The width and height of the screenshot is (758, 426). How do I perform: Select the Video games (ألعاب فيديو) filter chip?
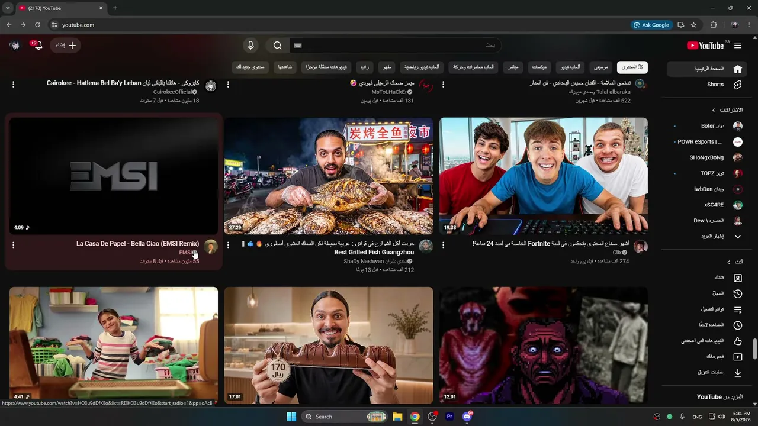[570, 67]
